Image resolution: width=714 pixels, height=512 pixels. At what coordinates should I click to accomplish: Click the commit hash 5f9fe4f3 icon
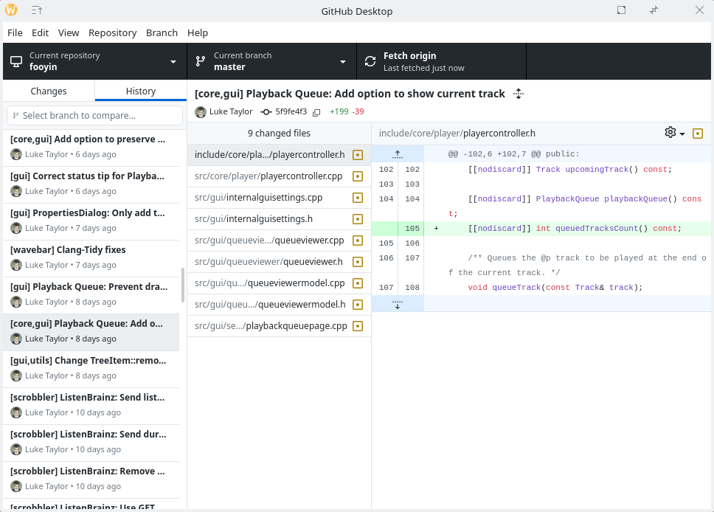tap(267, 112)
